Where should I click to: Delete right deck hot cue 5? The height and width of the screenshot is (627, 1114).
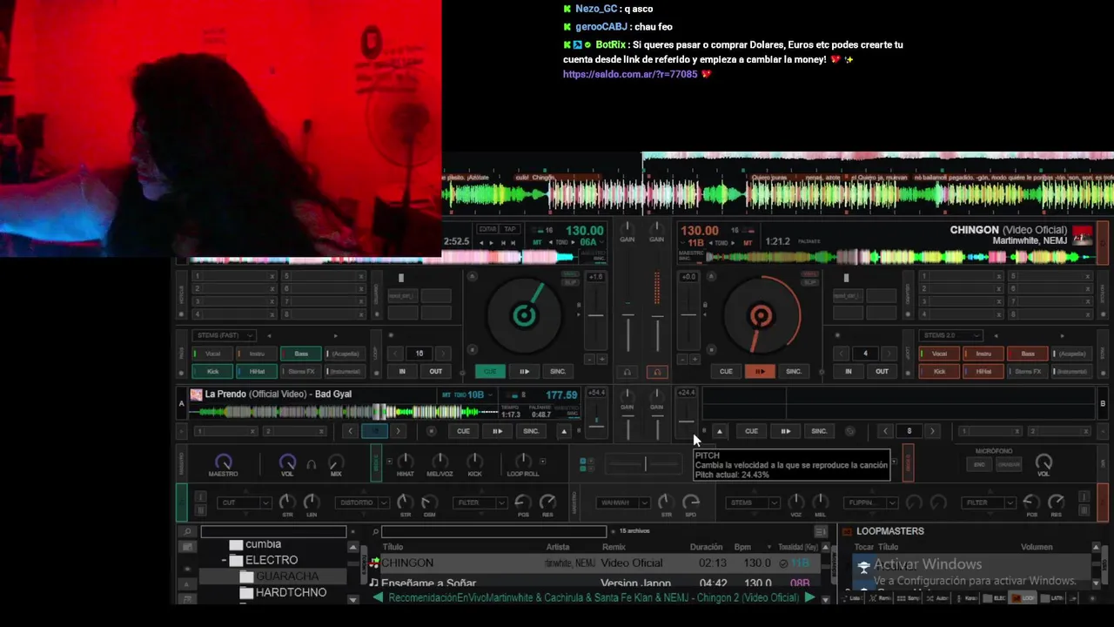pyautogui.click(x=1087, y=276)
